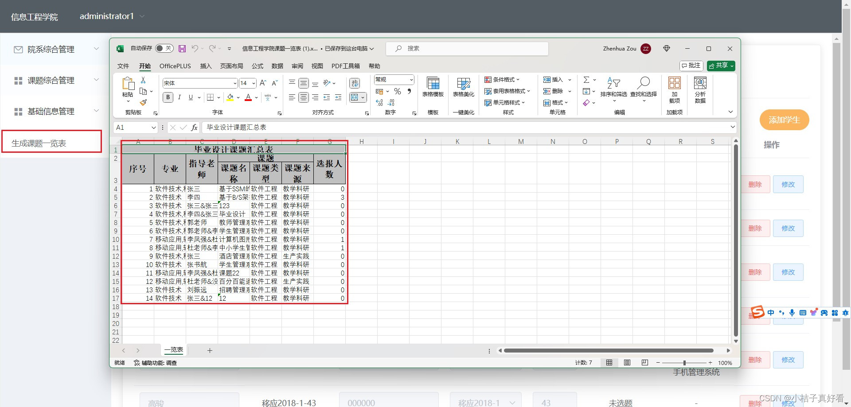Click the Borders icon
The image size is (851, 407).
click(x=211, y=97)
